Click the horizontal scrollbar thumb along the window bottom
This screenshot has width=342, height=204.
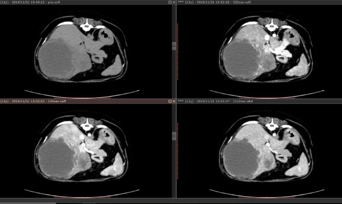tap(28, 203)
